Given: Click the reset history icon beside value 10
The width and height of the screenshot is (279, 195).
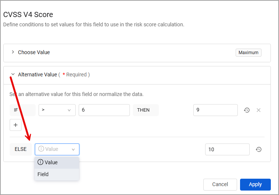Looking at the screenshot, I should (x=259, y=149).
